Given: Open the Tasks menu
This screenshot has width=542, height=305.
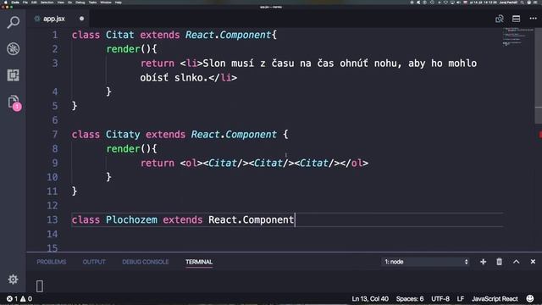Looking at the screenshot, I should (92, 3).
